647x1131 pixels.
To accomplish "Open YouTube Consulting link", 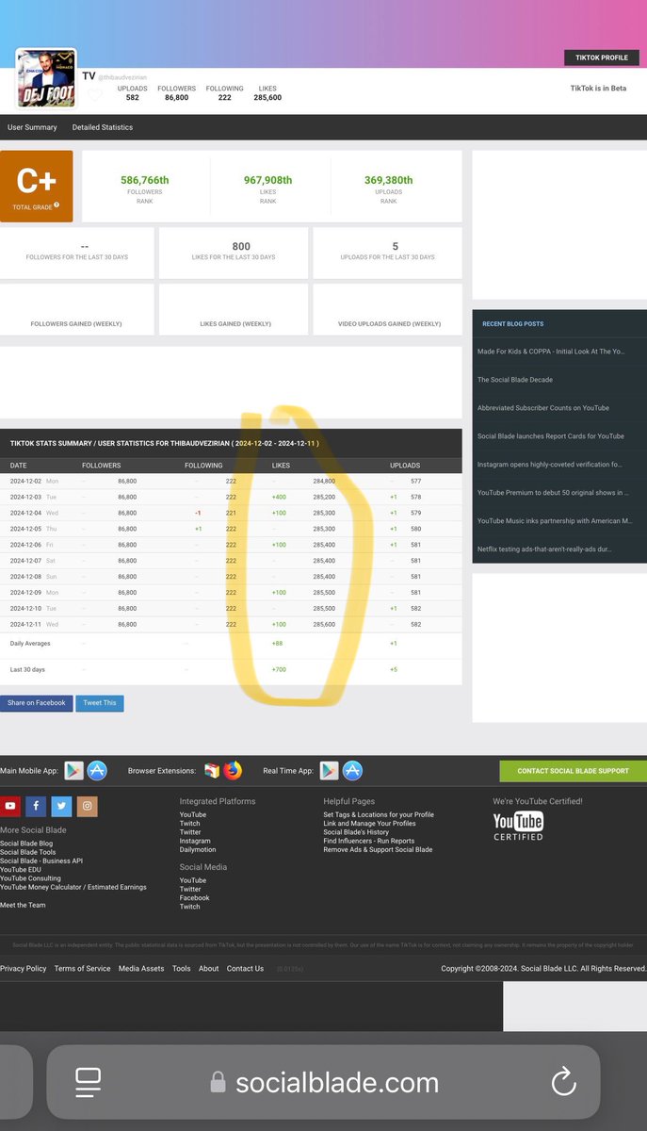I will tap(30, 878).
